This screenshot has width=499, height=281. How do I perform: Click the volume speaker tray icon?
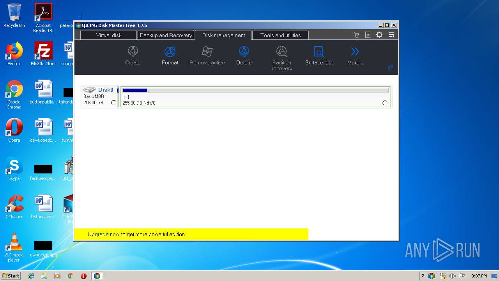(452, 276)
